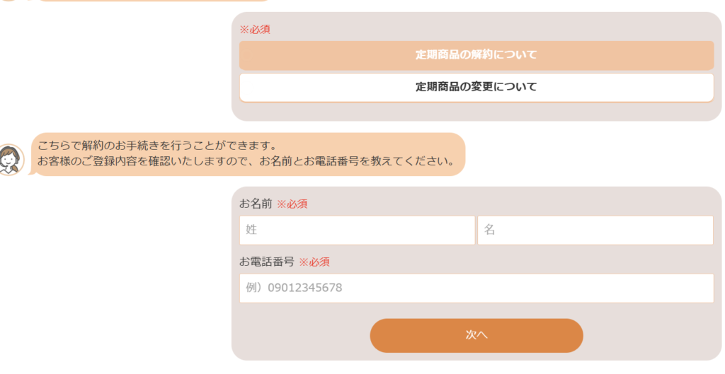Click the partially visible bubble at top
The image size is (725, 374).
pyautogui.click(x=153, y=1)
